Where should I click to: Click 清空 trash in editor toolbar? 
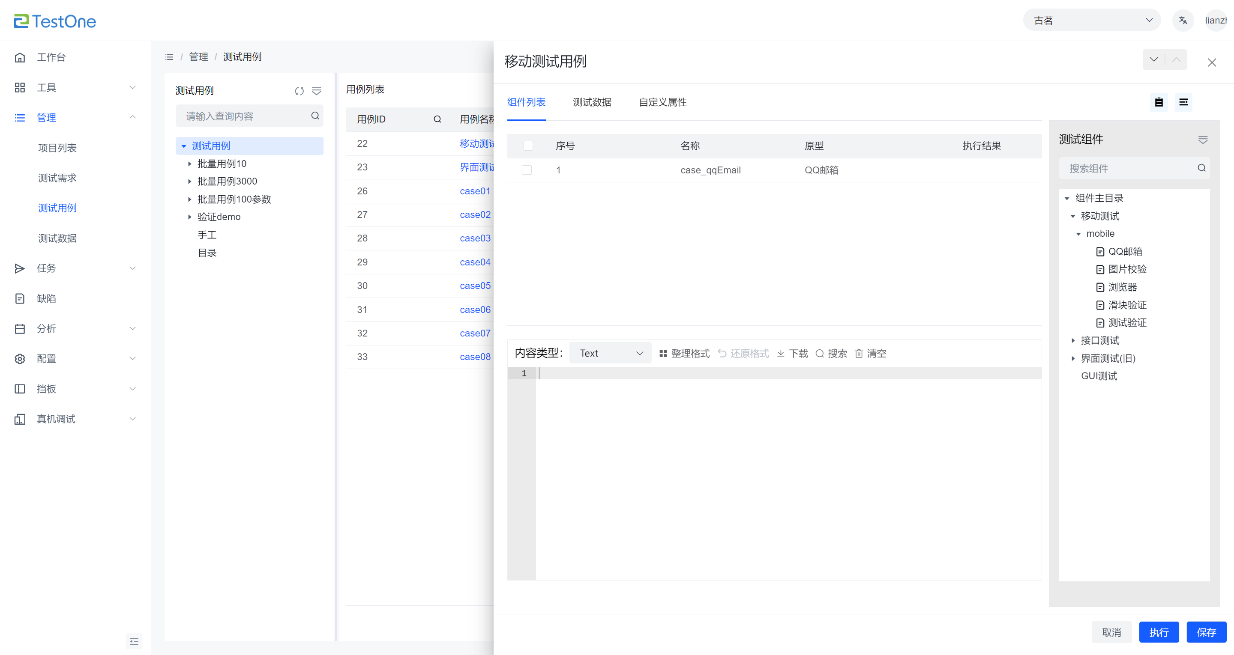pos(870,353)
